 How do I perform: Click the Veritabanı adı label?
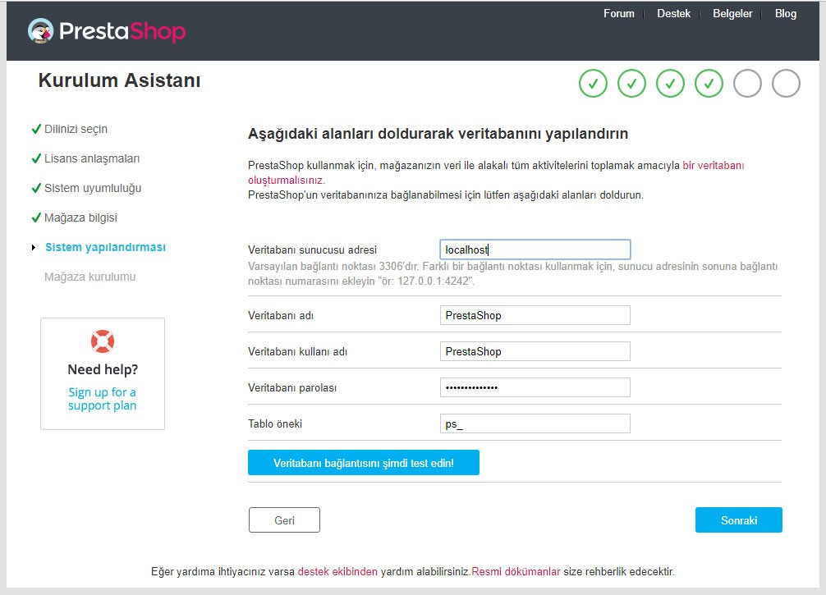pyautogui.click(x=281, y=315)
